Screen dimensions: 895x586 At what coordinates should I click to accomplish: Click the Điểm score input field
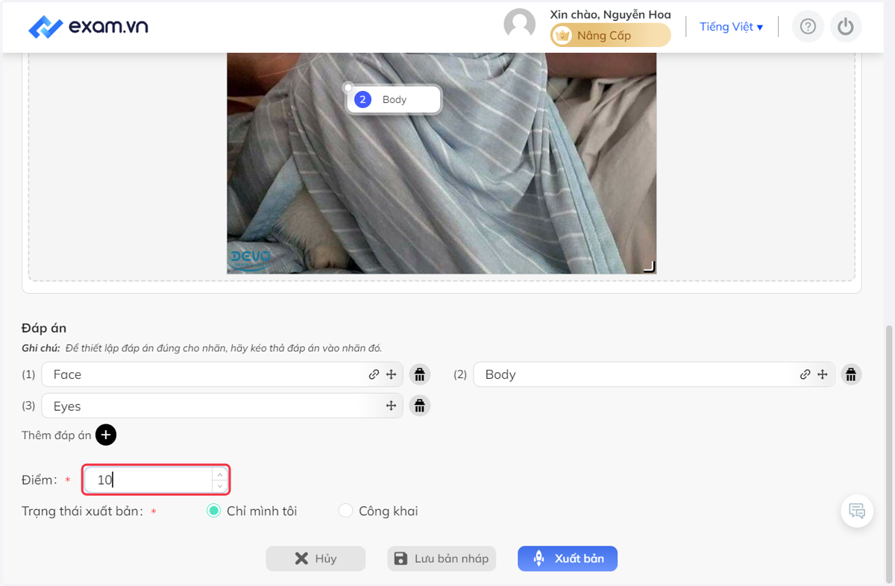[155, 480]
